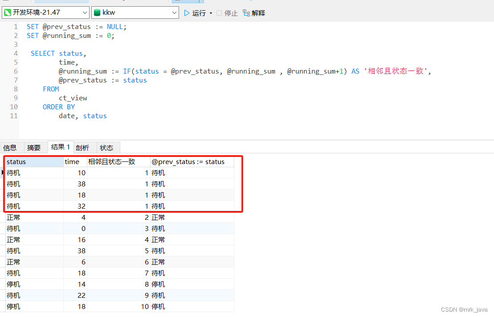Open the 状态 tab

pyautogui.click(x=106, y=148)
